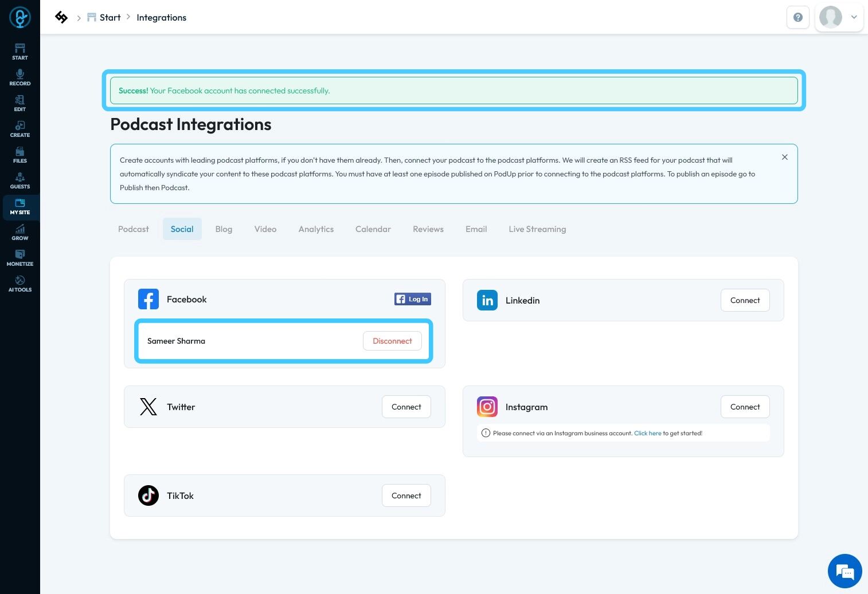
Task: Expand the user profile dropdown arrow
Action: tap(854, 17)
